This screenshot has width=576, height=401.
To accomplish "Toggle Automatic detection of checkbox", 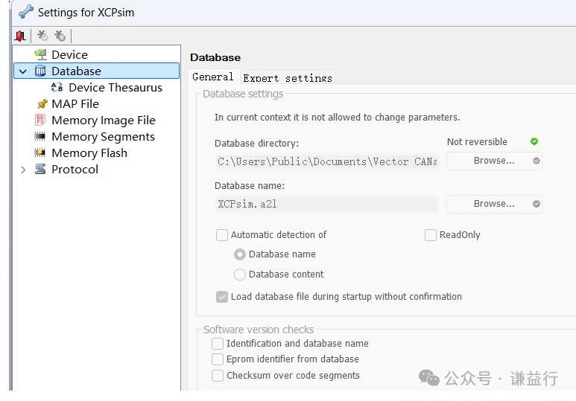I will coord(222,235).
